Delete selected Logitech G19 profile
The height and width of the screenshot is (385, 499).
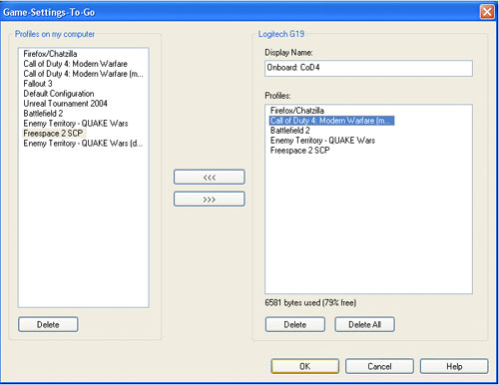295,324
